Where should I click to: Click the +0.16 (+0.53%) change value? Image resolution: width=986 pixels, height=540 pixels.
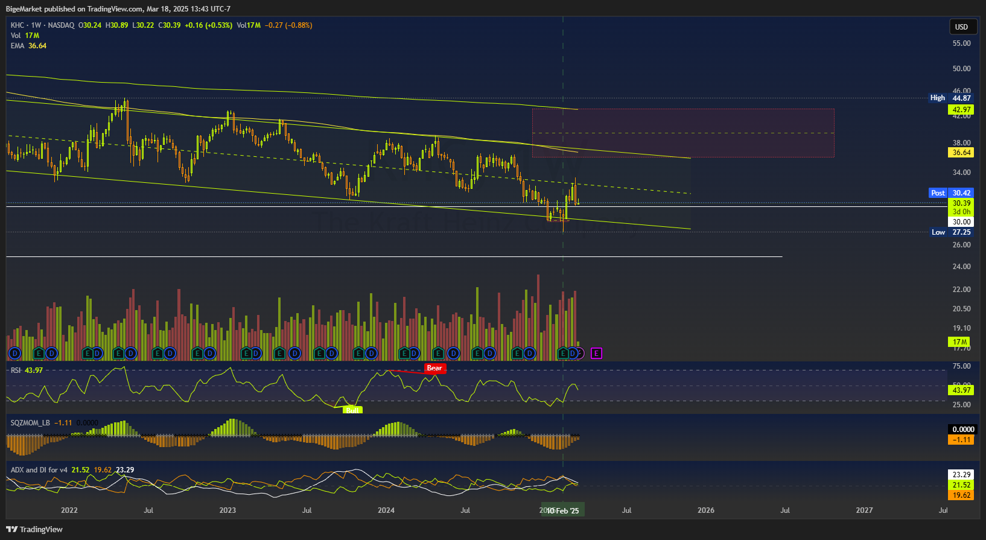tap(208, 25)
